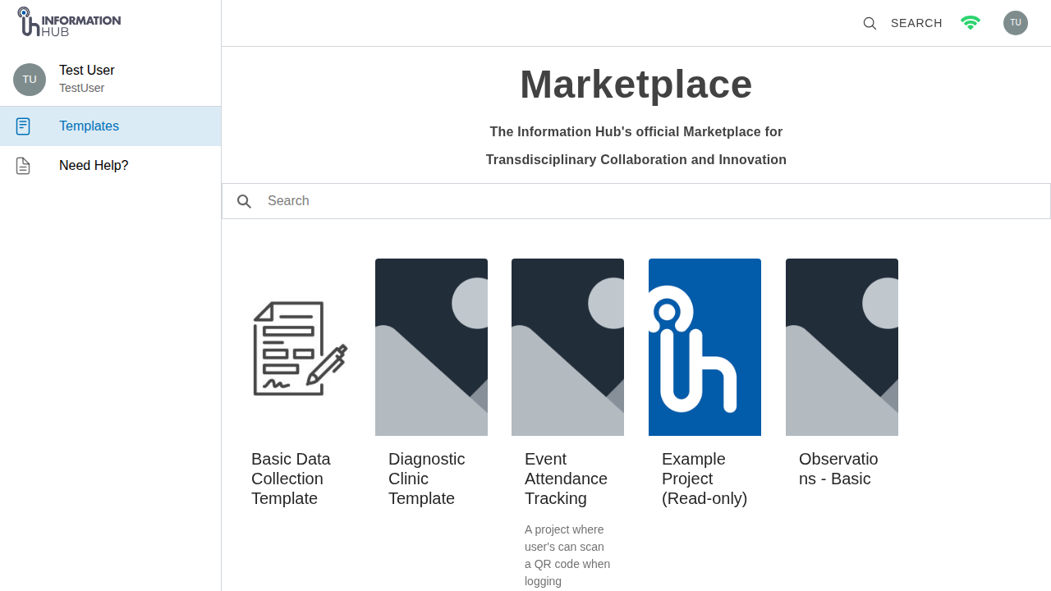Click the Observations - Basic title

(x=838, y=469)
